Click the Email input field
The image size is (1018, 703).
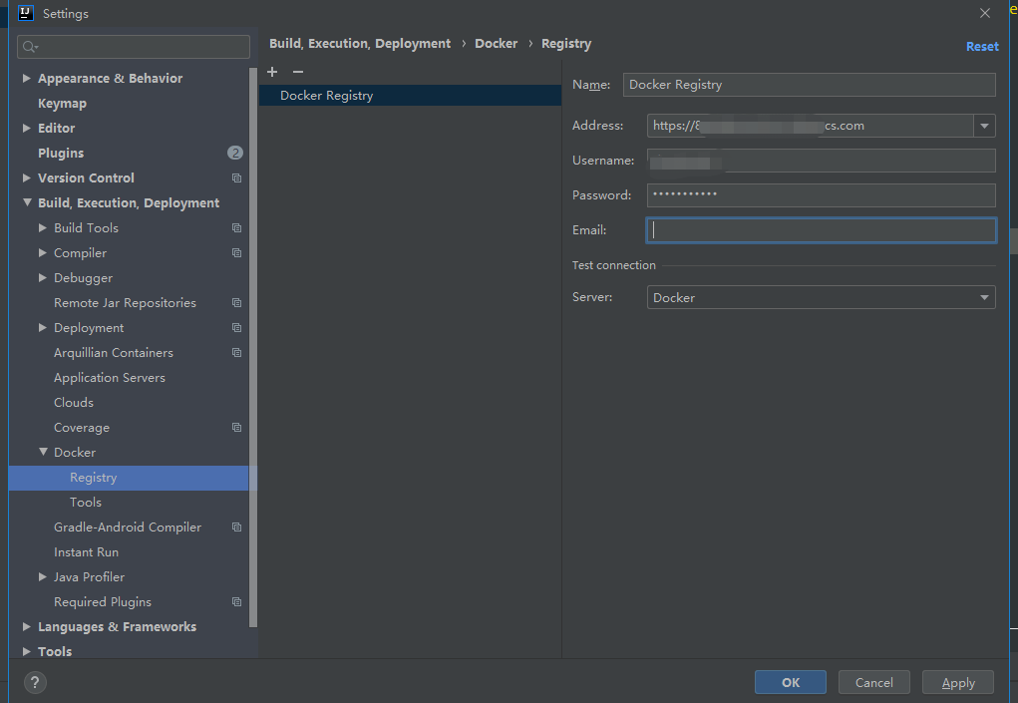pyautogui.click(x=821, y=230)
